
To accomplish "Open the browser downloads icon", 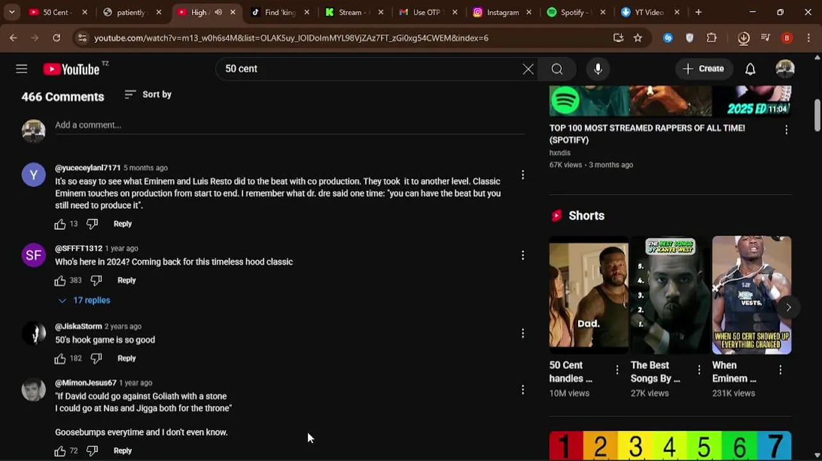I will pos(743,38).
